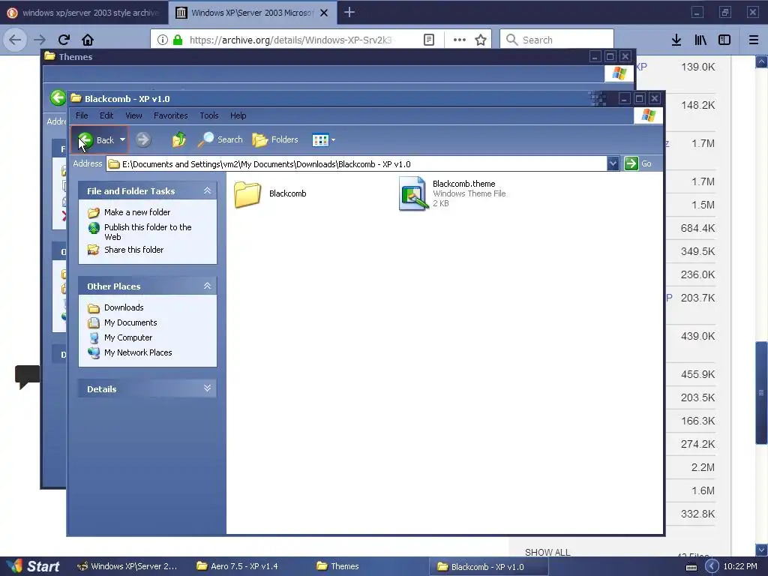This screenshot has height=576, width=768.
Task: Click the browser page vertical scrollbar thumb
Action: [761, 391]
